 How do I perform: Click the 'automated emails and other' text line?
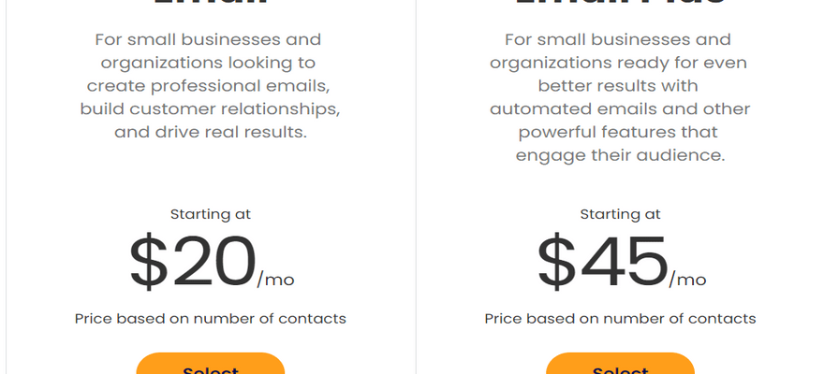tap(620, 108)
